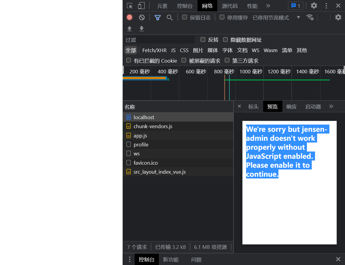Image resolution: width=345 pixels, height=265 pixels.
Task: Enable the 保留日志 checkbox
Action: tap(184, 17)
